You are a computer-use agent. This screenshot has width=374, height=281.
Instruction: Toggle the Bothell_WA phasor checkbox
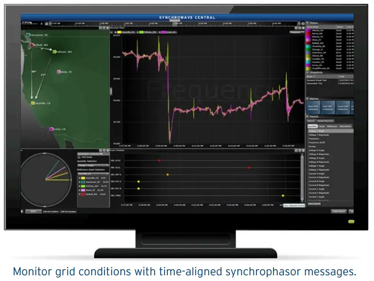coord(80,194)
